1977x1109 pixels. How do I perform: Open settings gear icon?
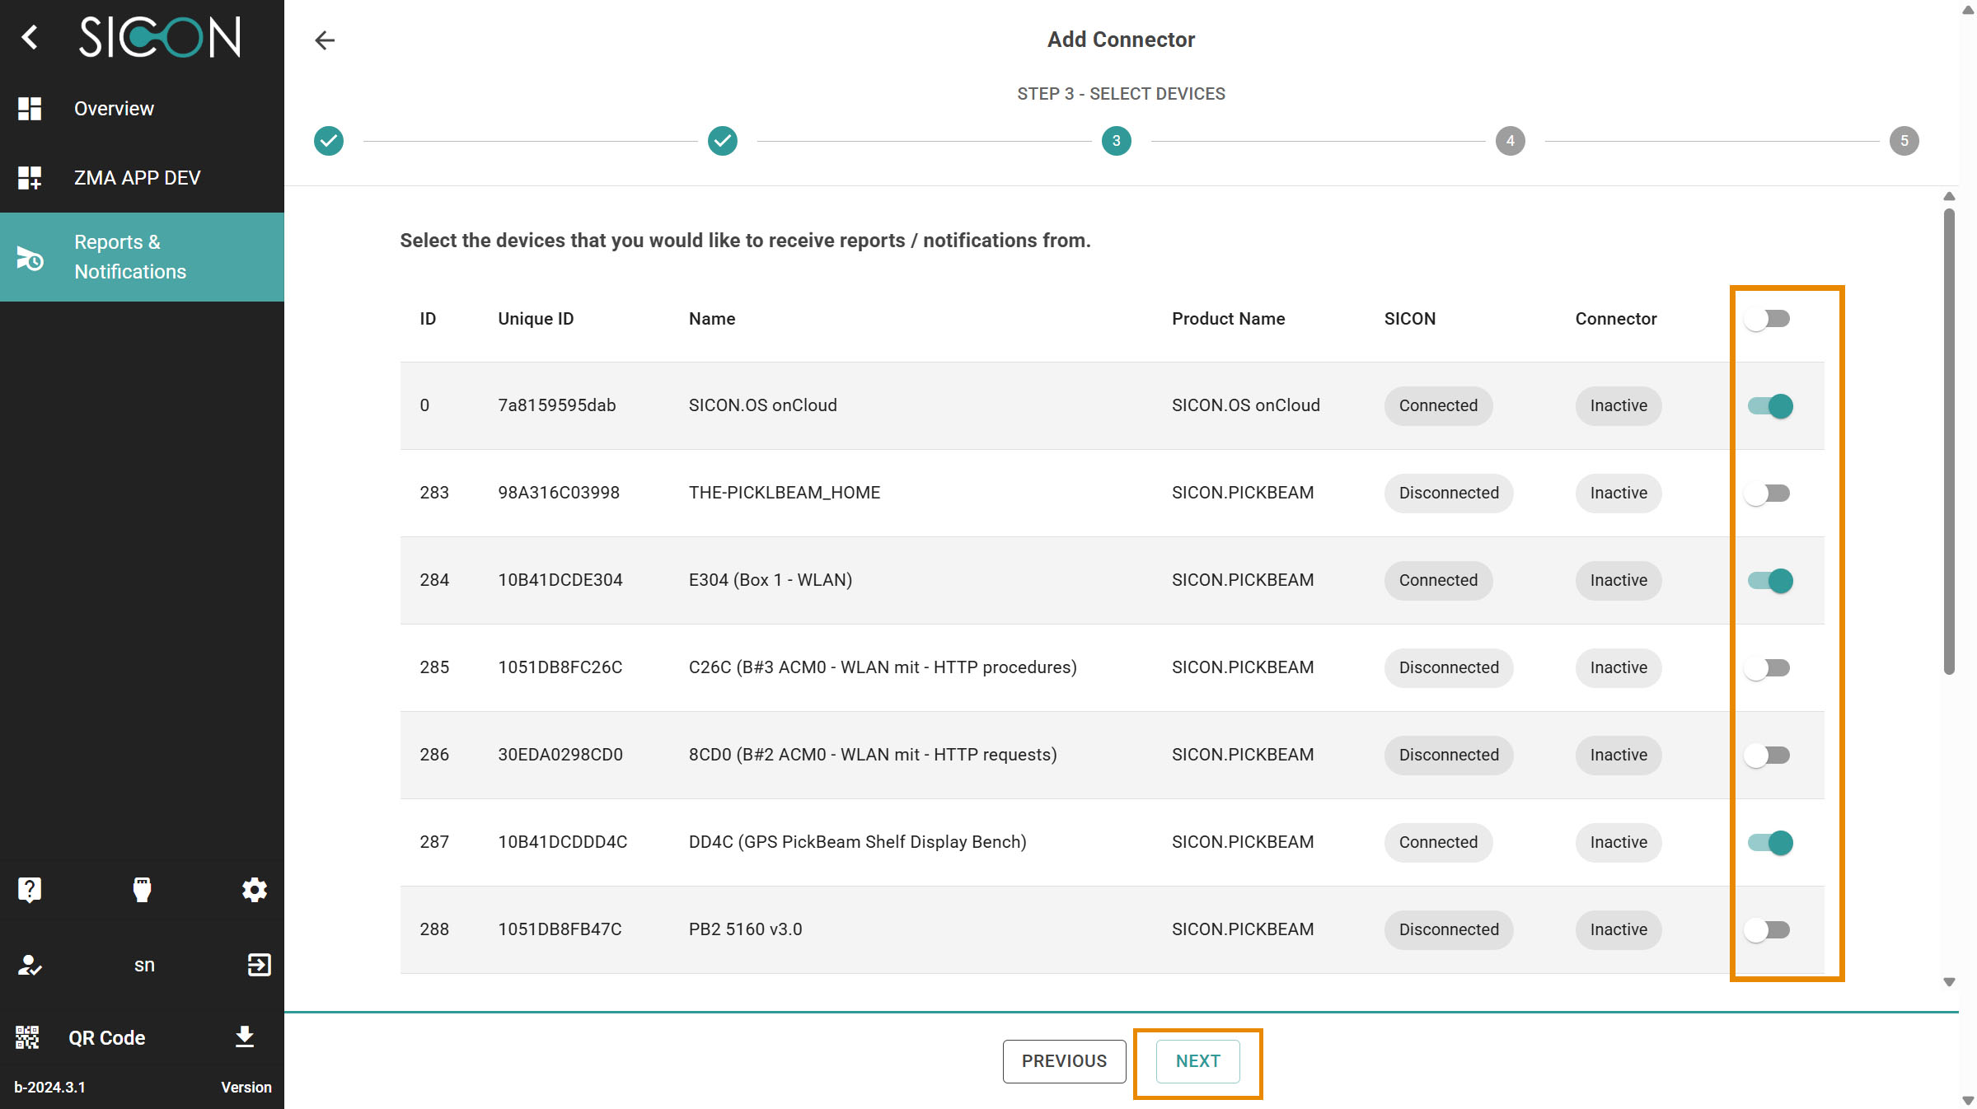[254, 889]
